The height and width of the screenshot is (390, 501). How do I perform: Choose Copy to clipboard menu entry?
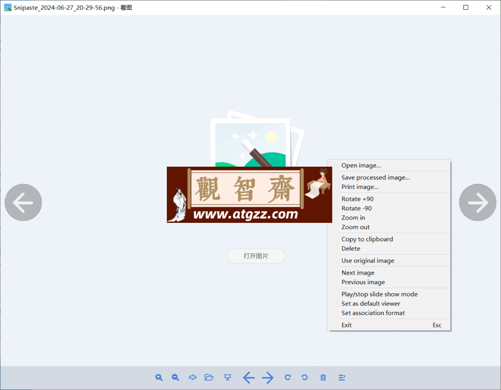click(389, 239)
